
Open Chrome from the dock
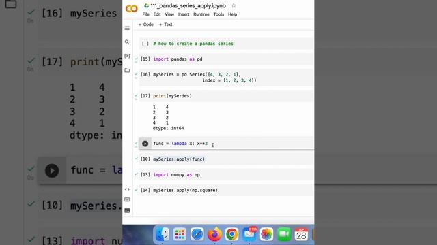pyautogui.click(x=231, y=234)
